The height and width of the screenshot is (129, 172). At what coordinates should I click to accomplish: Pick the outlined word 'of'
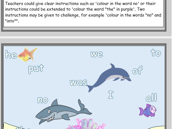(x=137, y=70)
